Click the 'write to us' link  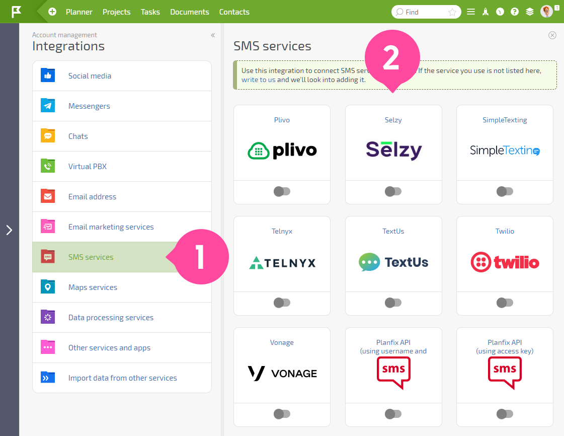click(258, 80)
